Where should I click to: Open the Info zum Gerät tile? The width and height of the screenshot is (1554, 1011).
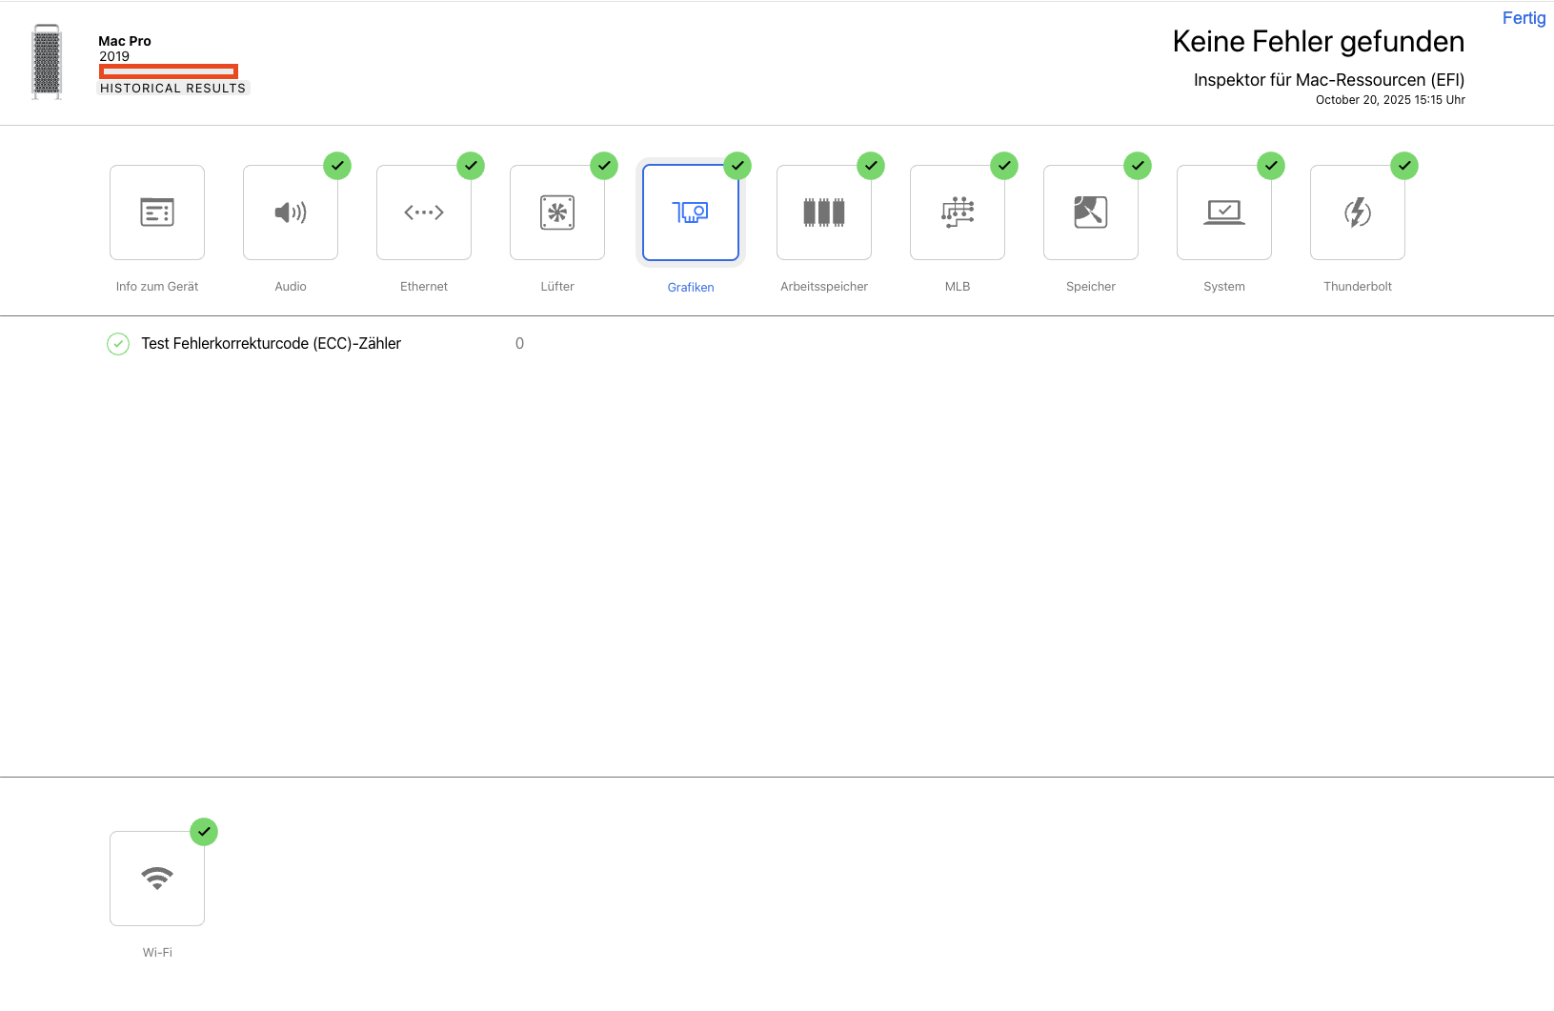coord(157,212)
